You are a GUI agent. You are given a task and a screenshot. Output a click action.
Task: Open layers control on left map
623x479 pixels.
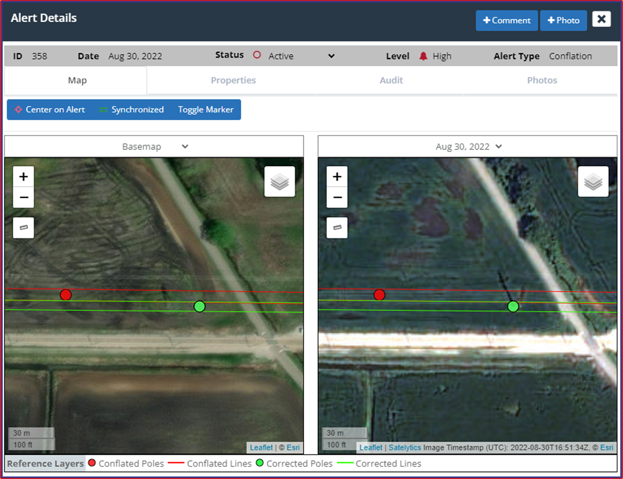279,181
